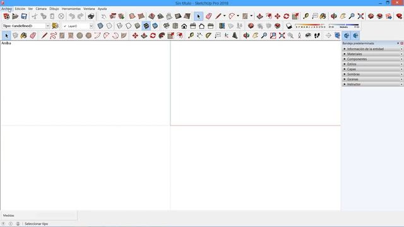This screenshot has height=227, width=404.
Task: Select the Paint Bucket in large toolset
Action: [x=24, y=35]
